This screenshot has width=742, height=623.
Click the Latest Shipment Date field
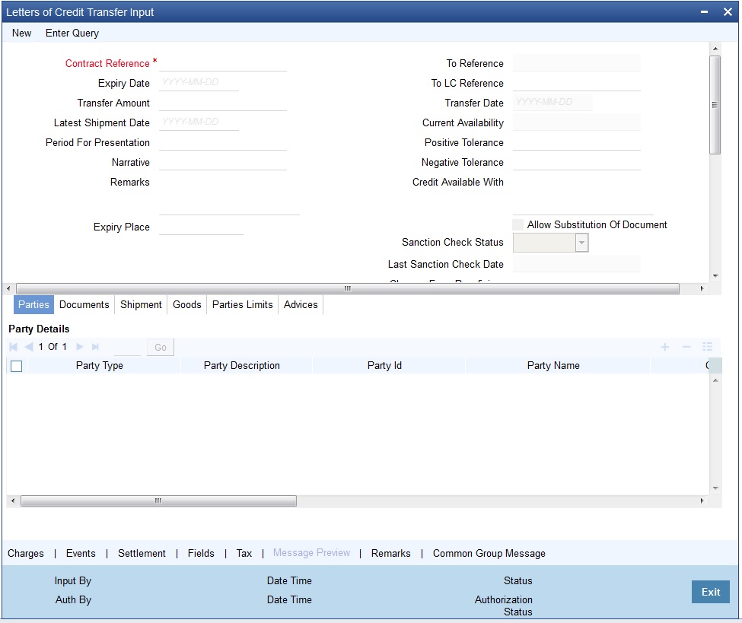pos(199,122)
